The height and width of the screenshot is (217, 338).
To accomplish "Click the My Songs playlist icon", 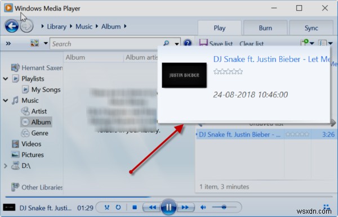I will (25, 89).
